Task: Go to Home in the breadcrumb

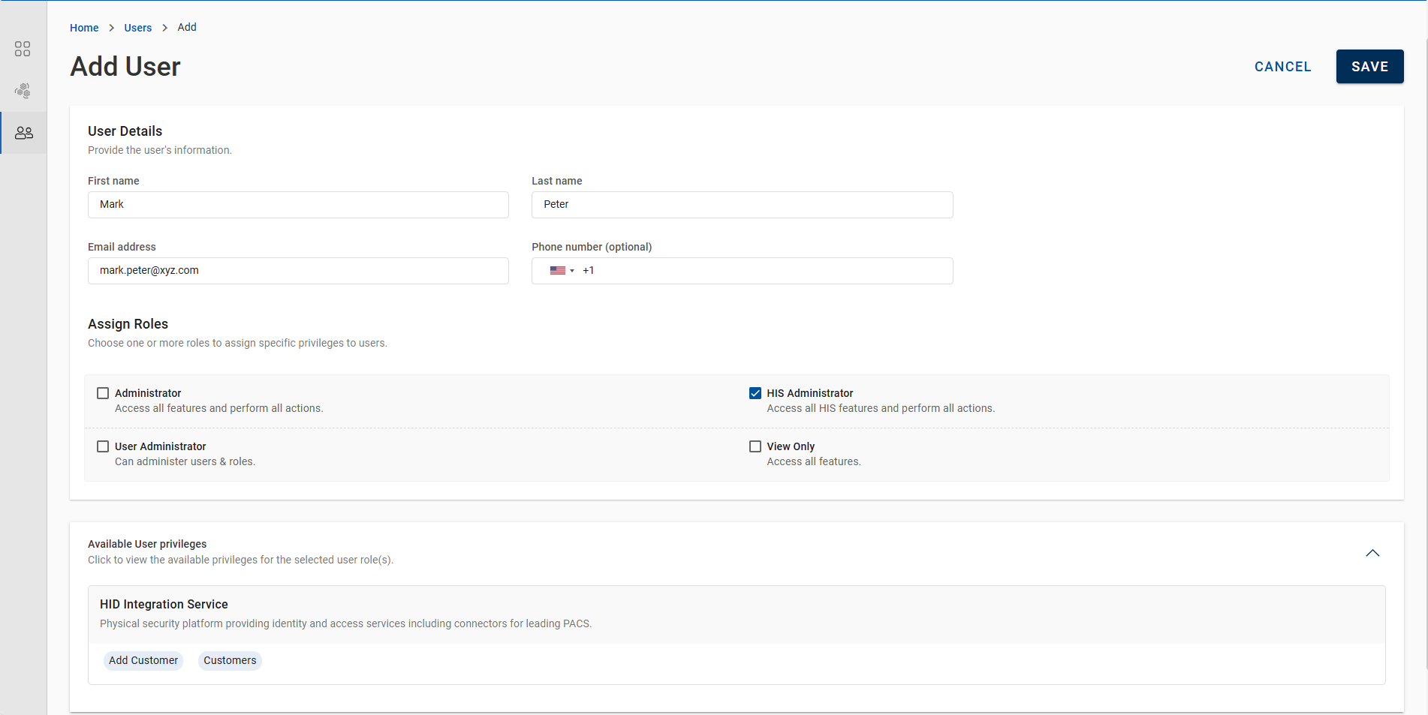Action: [84, 28]
